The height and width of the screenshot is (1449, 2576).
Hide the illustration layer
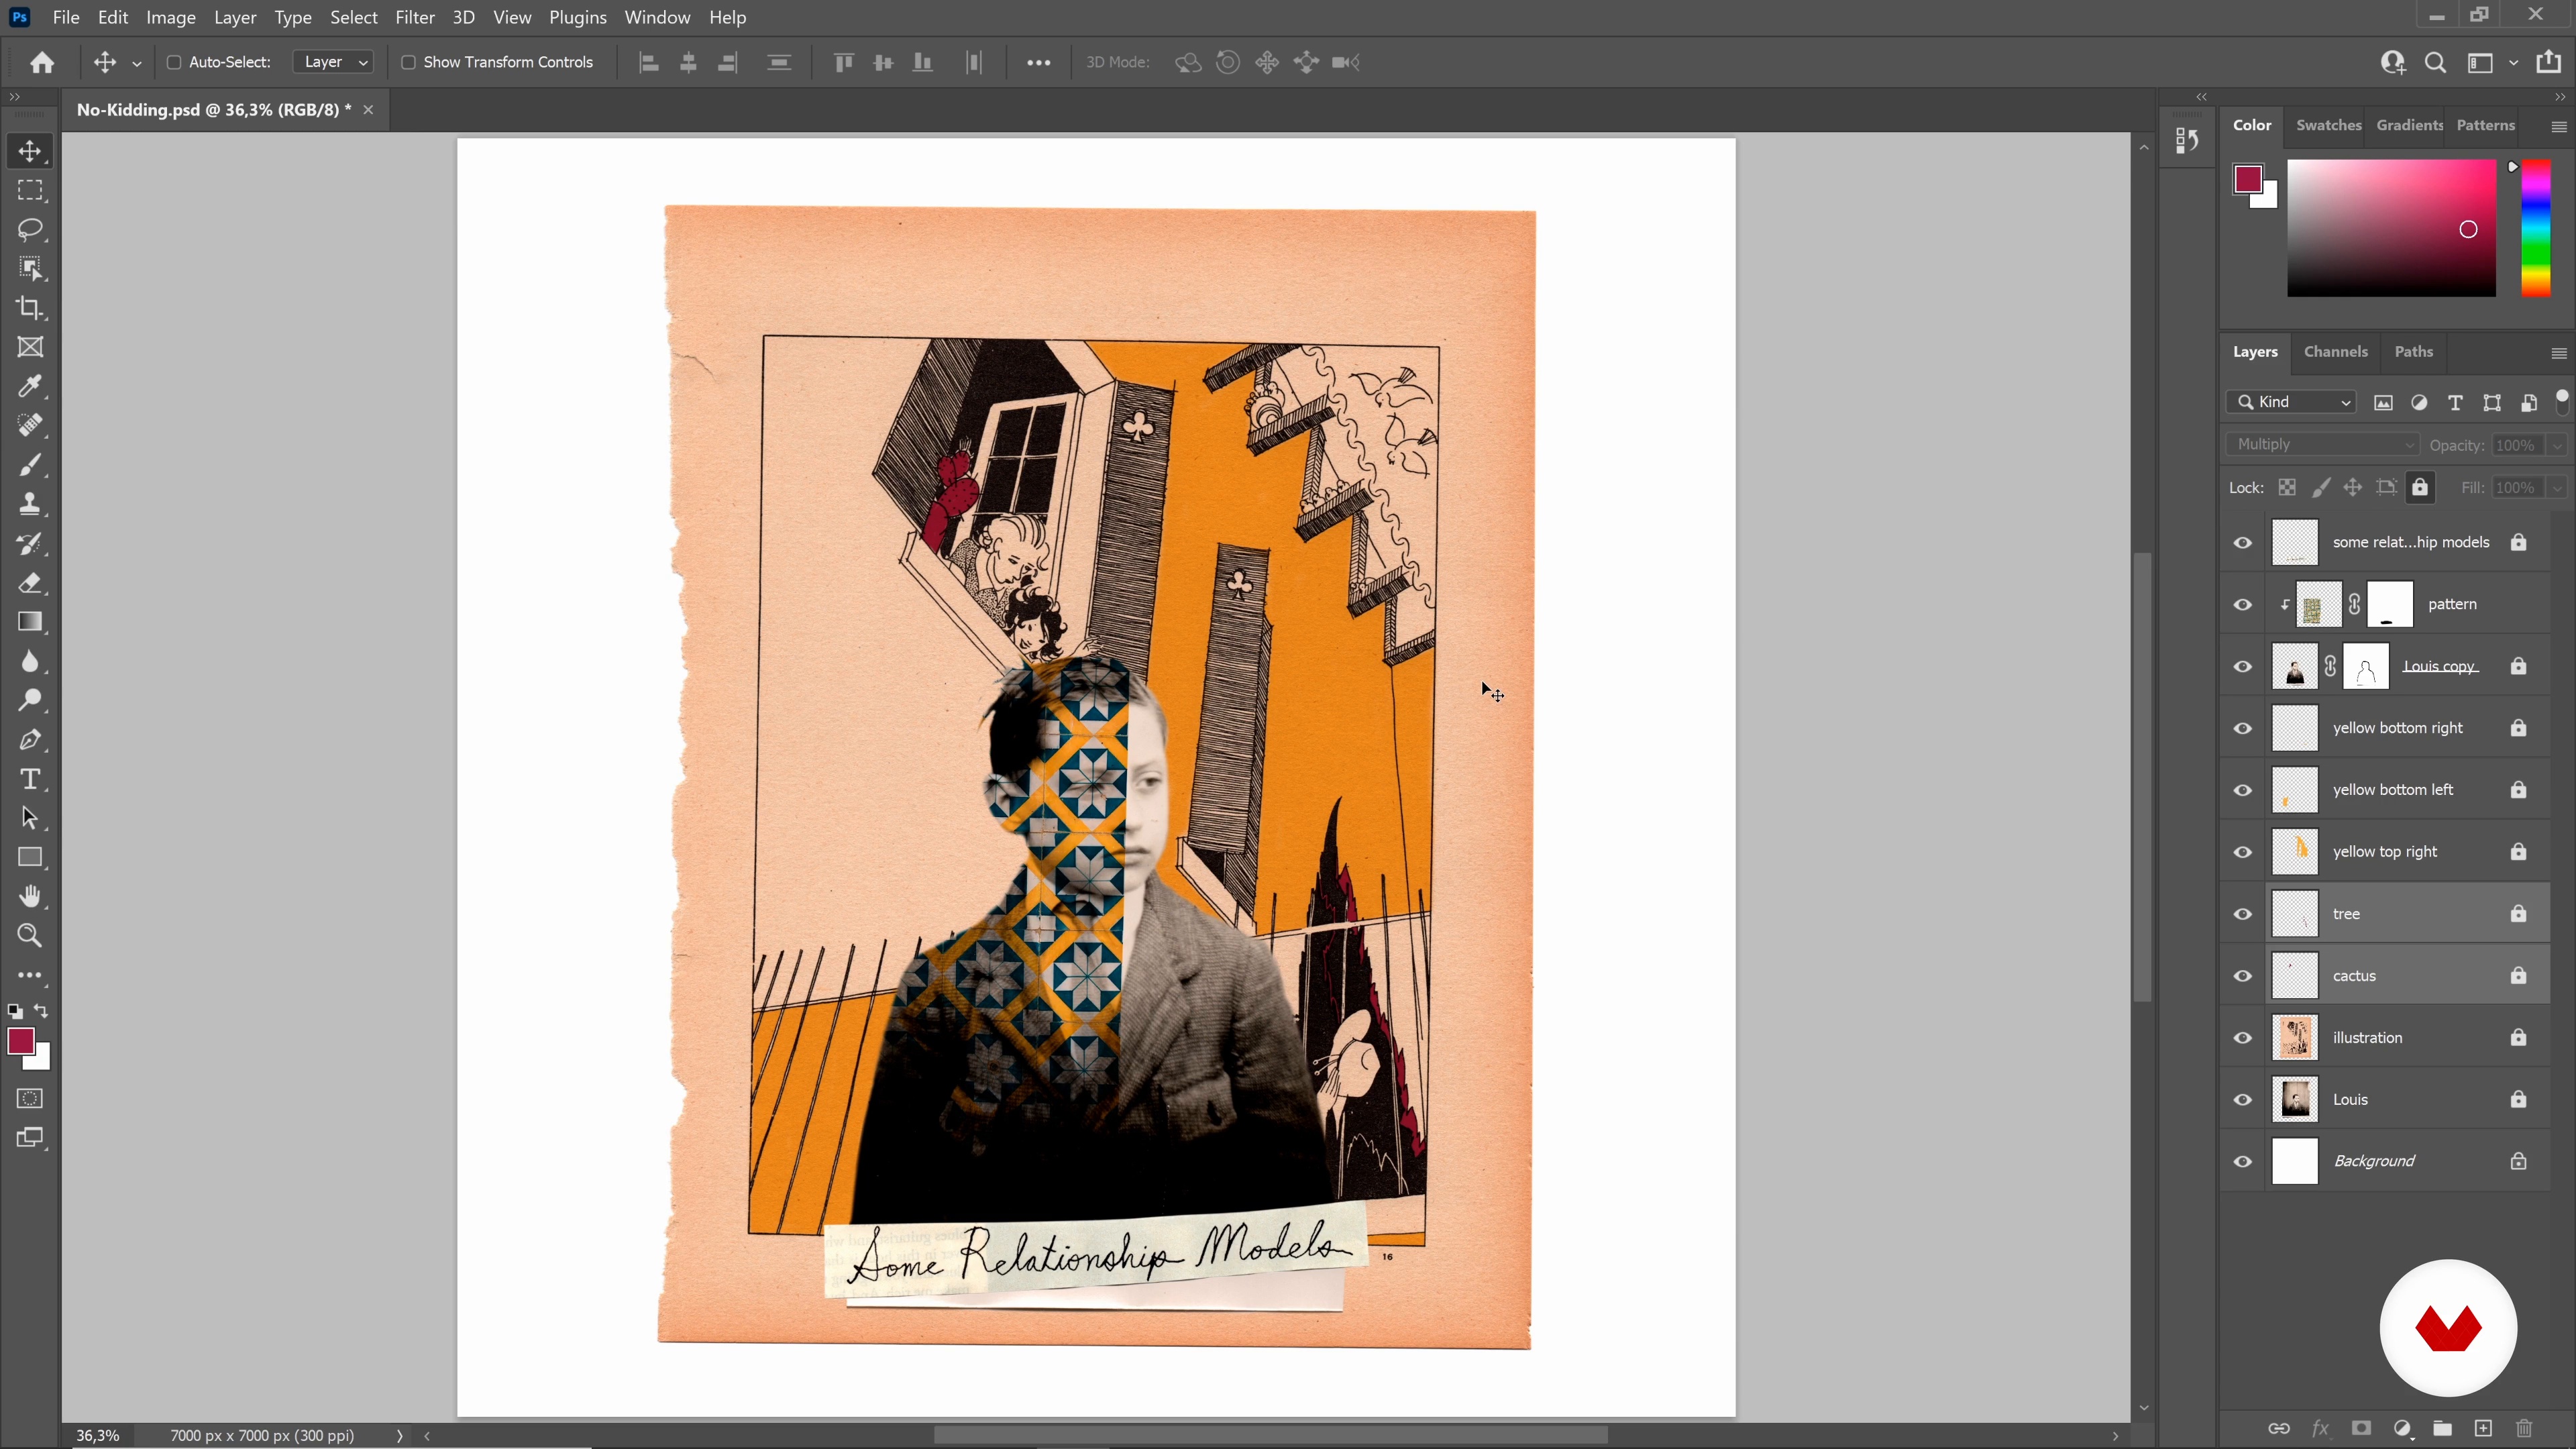2243,1037
